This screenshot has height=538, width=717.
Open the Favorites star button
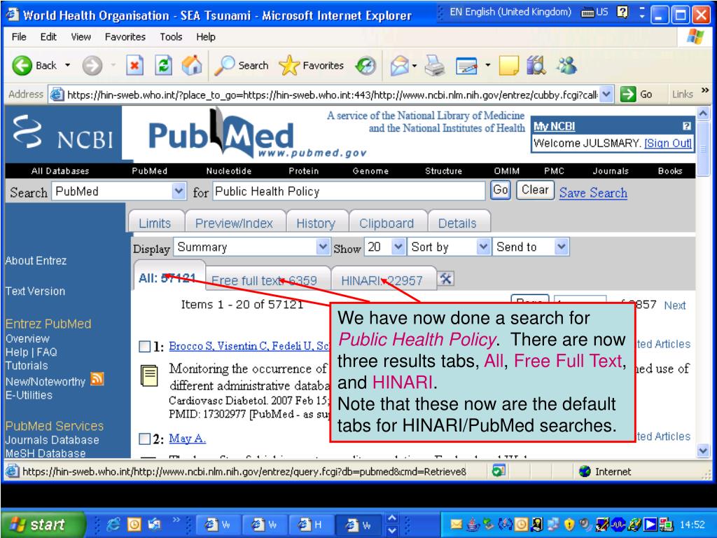pyautogui.click(x=311, y=65)
